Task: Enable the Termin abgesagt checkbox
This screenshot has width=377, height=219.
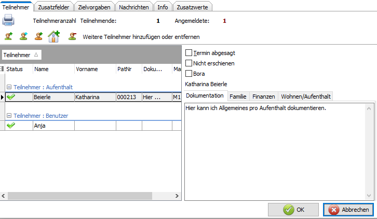Action: 189,53
